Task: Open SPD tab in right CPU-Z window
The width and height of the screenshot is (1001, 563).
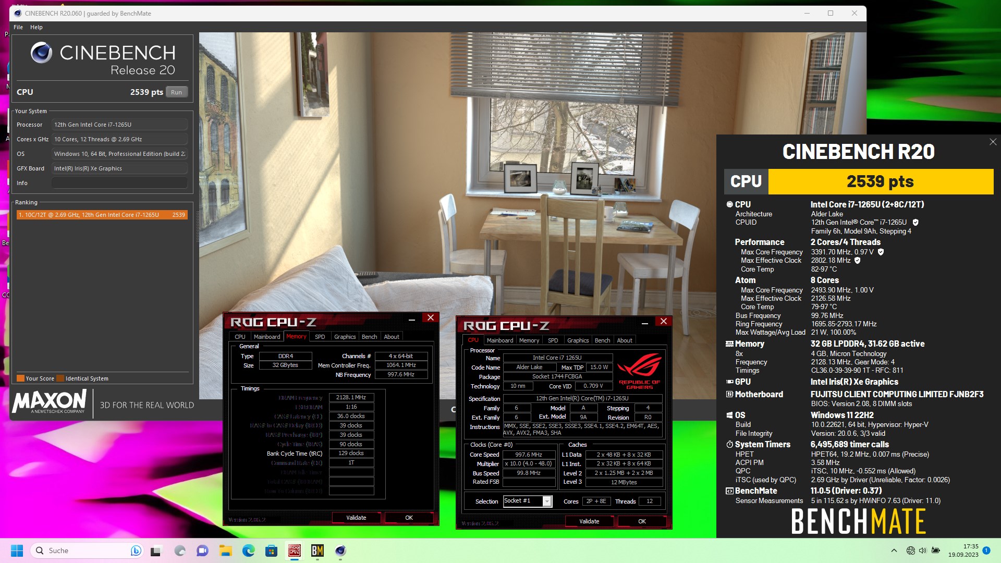Action: [553, 340]
